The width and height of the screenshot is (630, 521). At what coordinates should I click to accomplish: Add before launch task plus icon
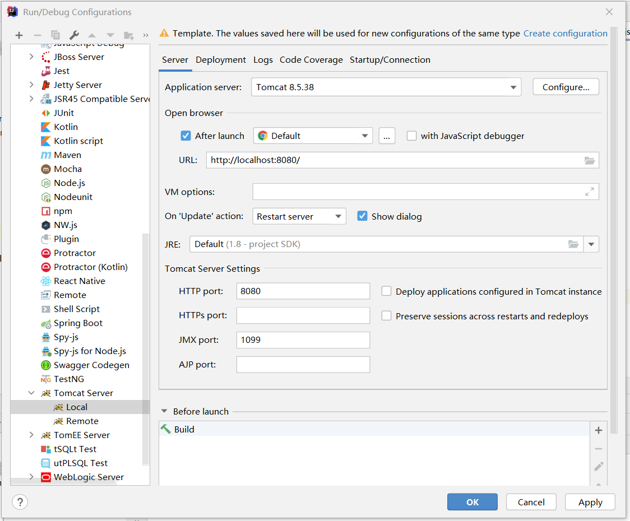tap(598, 430)
